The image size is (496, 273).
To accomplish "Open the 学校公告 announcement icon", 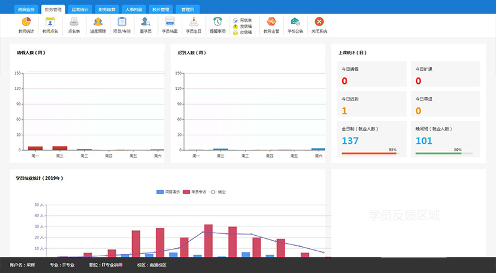I will click(x=295, y=22).
